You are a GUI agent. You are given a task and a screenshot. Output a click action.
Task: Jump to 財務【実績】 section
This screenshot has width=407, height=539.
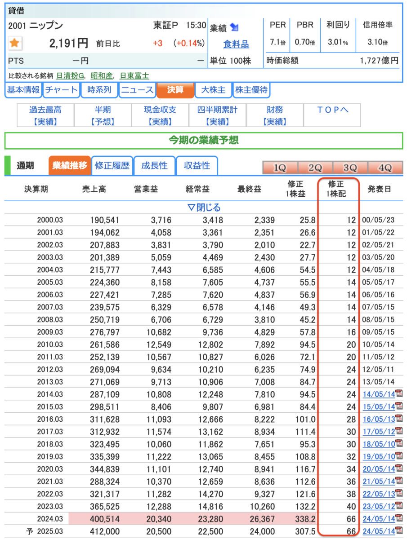click(275, 115)
